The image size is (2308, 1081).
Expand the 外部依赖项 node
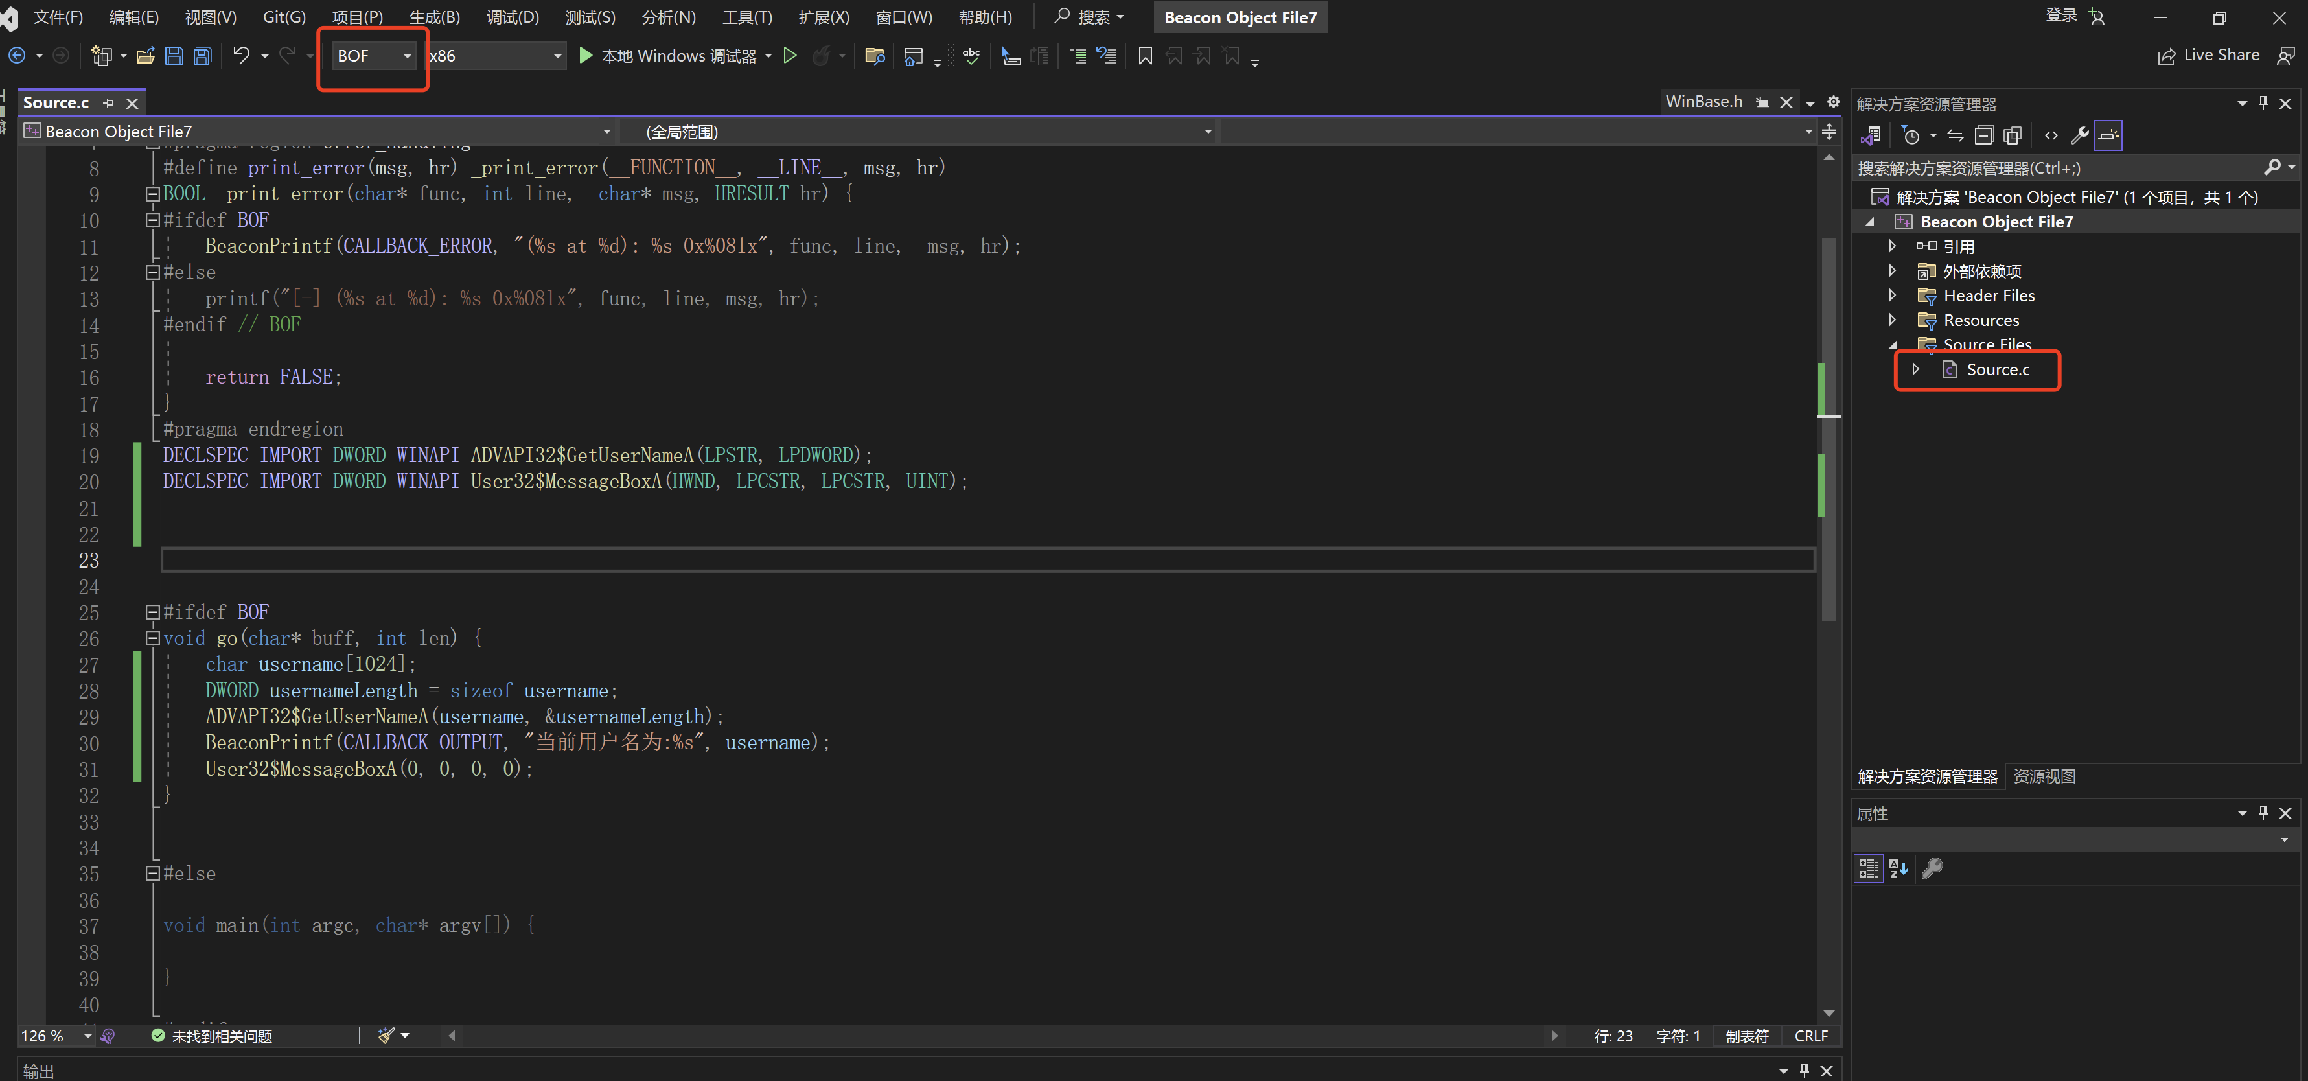coord(1892,270)
